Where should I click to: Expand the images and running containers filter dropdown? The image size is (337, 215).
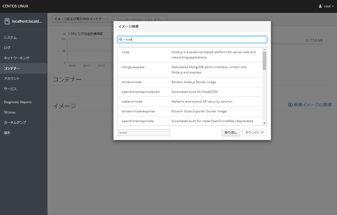82,19
